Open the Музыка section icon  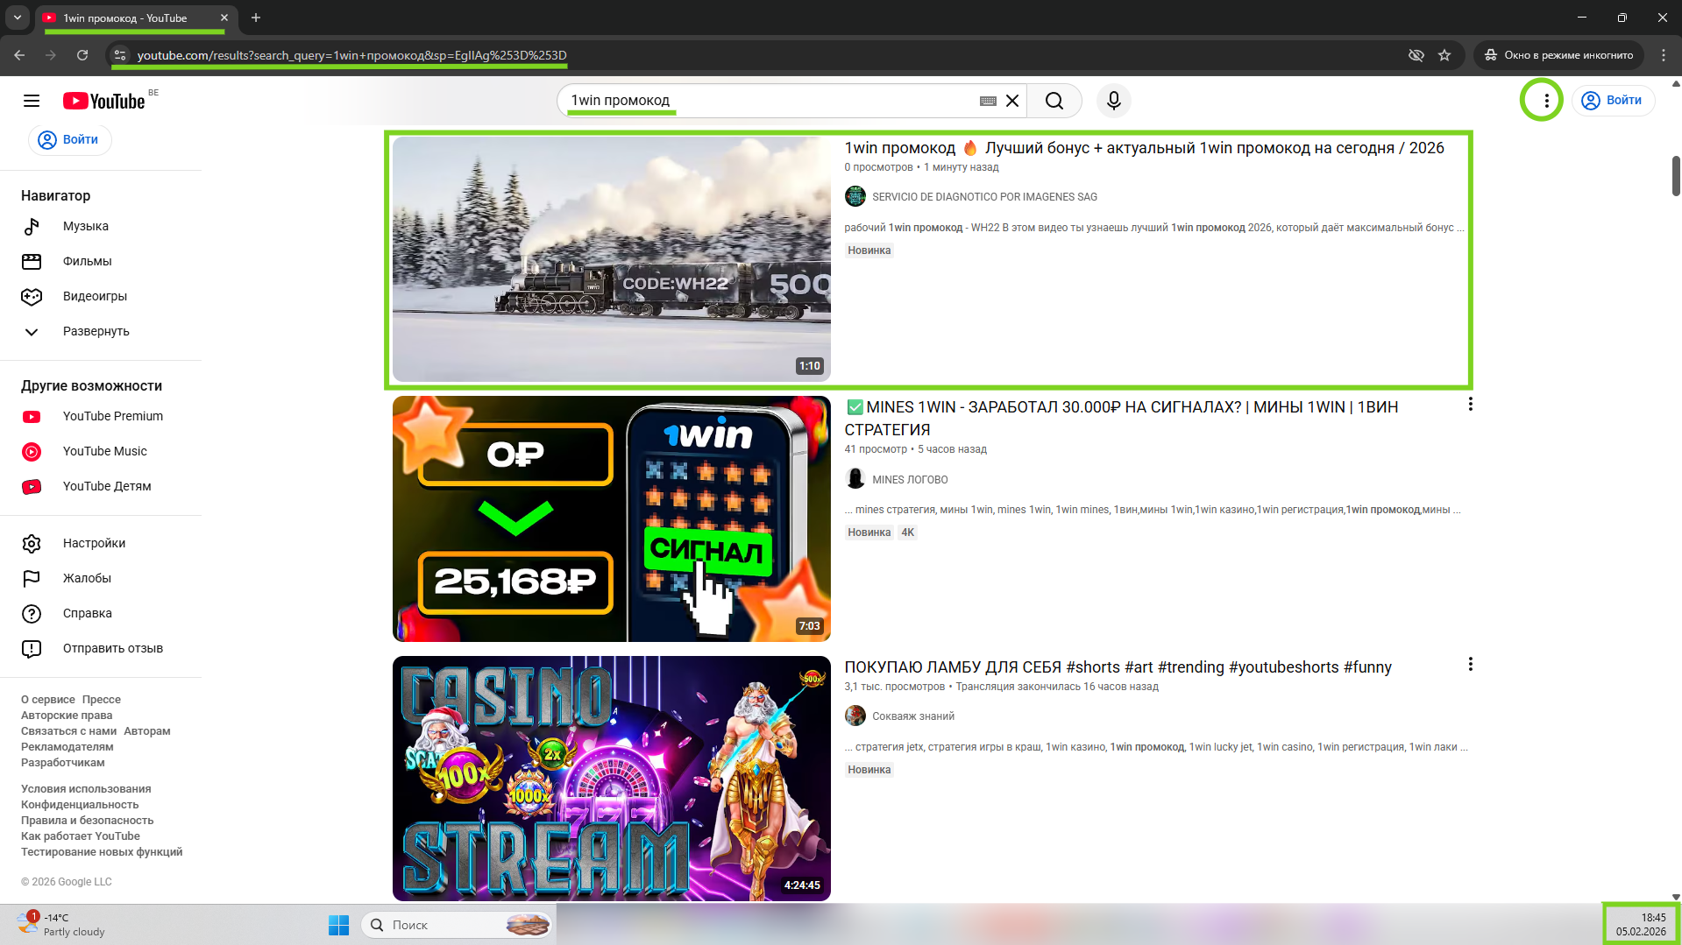click(32, 227)
